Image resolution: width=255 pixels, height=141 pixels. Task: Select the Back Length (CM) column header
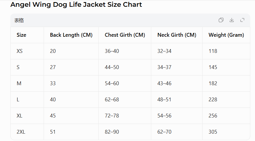[x=71, y=35]
